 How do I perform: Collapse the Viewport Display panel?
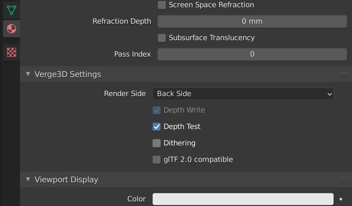point(28,179)
